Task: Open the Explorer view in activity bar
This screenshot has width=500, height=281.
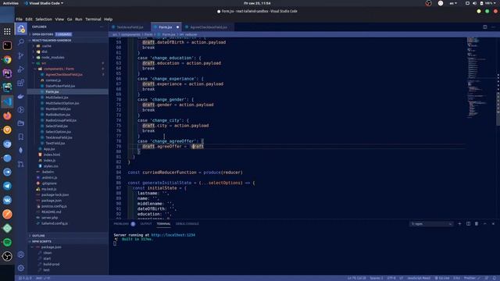Action: [21, 29]
